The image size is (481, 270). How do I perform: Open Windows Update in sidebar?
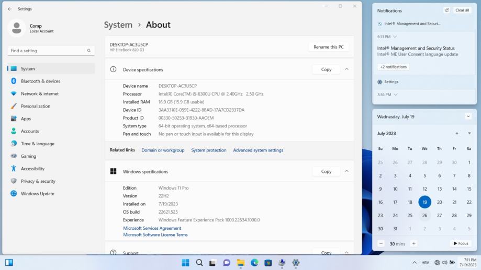click(37, 194)
